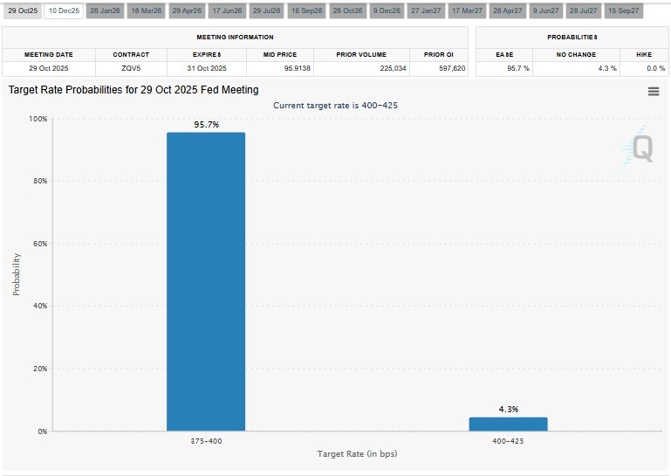
Task: Select the 16 Sep26 meeting tab
Action: pyautogui.click(x=307, y=10)
